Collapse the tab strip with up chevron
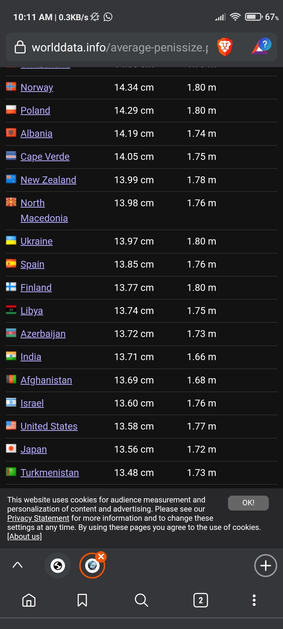Screen dimensions: 283x629 click(x=18, y=565)
